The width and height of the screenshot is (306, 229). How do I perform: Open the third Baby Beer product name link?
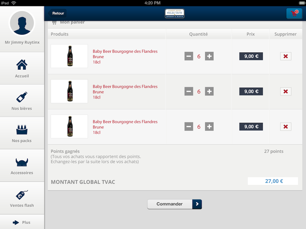point(125,127)
